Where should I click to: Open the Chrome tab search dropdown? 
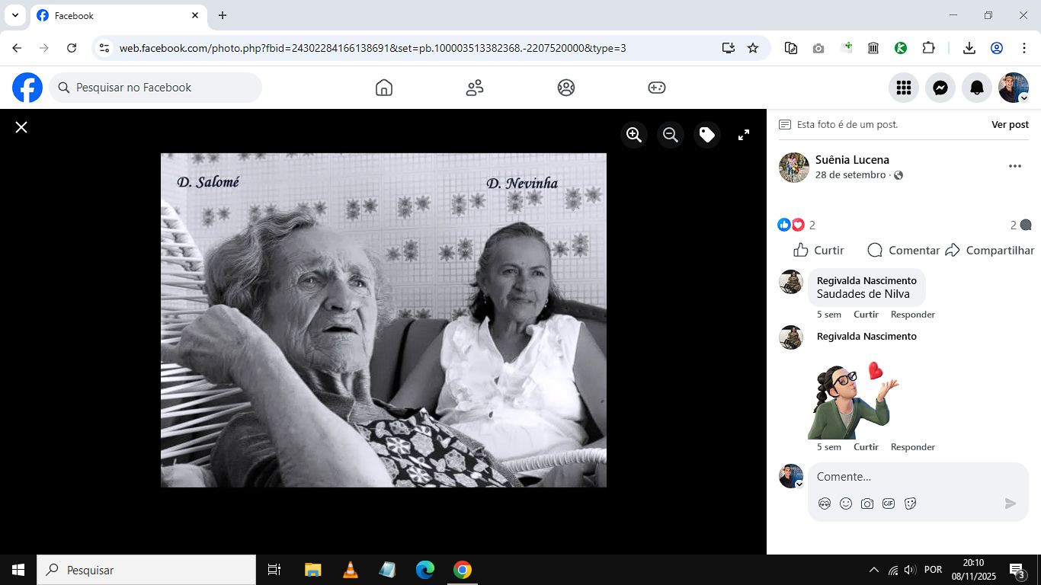point(14,15)
